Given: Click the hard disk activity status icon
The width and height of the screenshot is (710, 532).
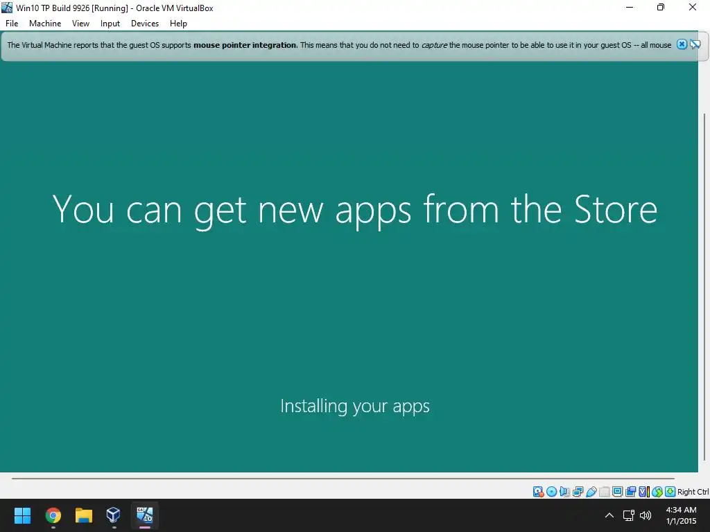Looking at the screenshot, I should pyautogui.click(x=538, y=492).
